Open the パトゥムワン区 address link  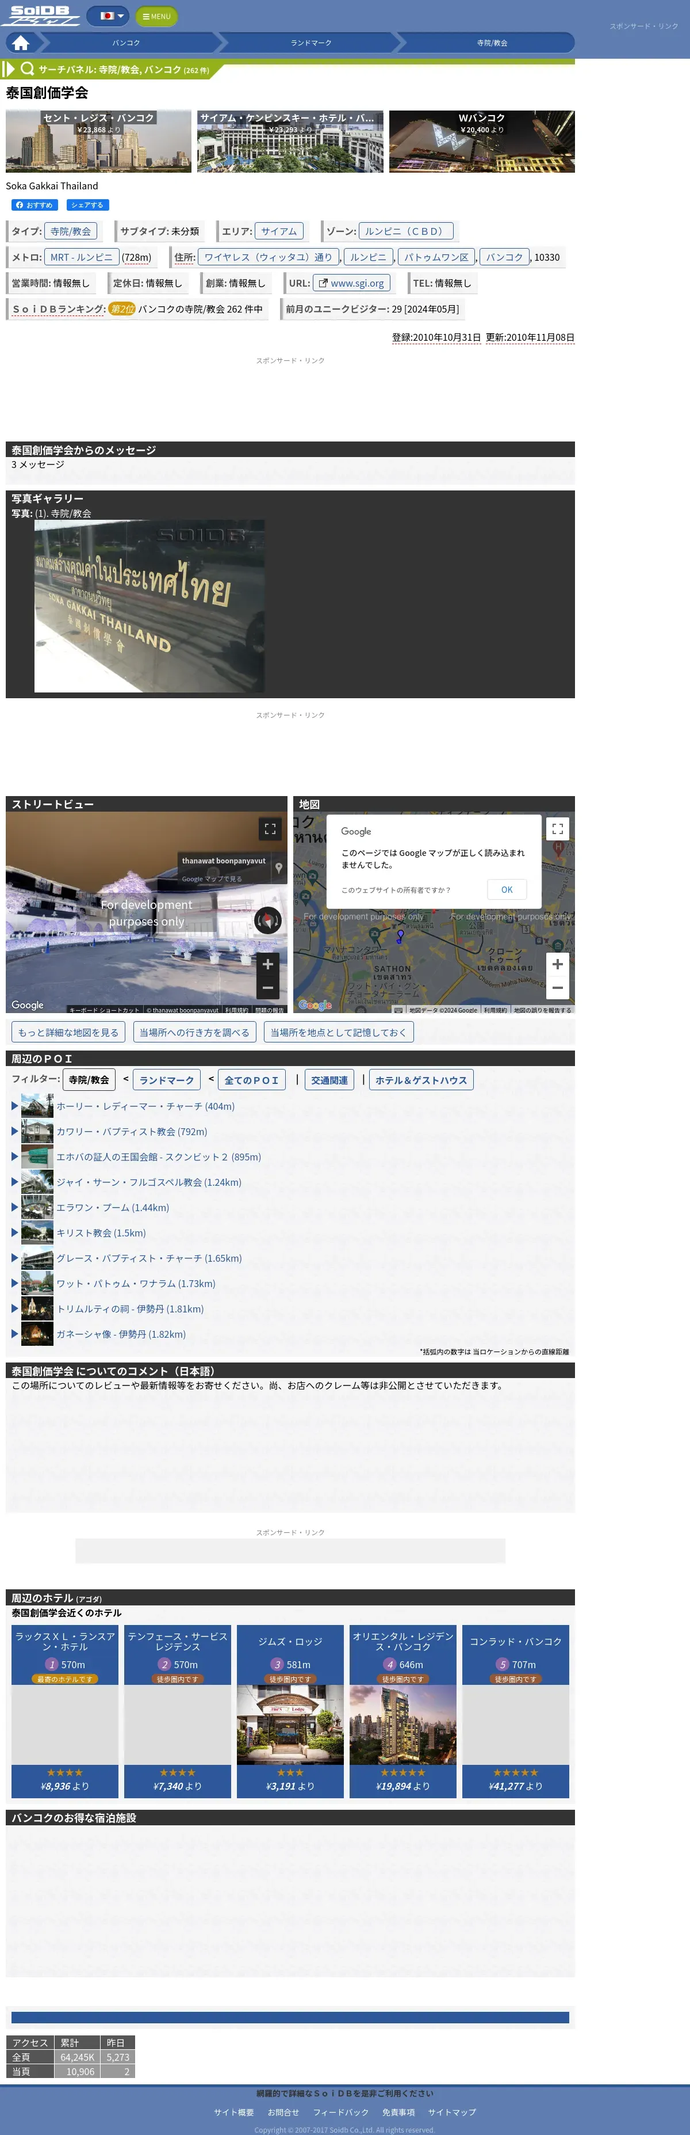coord(436,257)
